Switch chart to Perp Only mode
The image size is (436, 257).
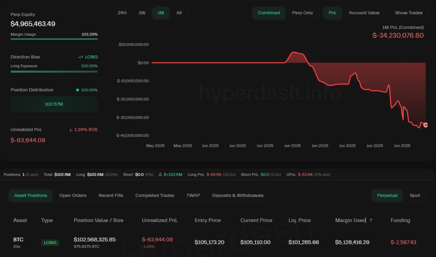point(302,13)
